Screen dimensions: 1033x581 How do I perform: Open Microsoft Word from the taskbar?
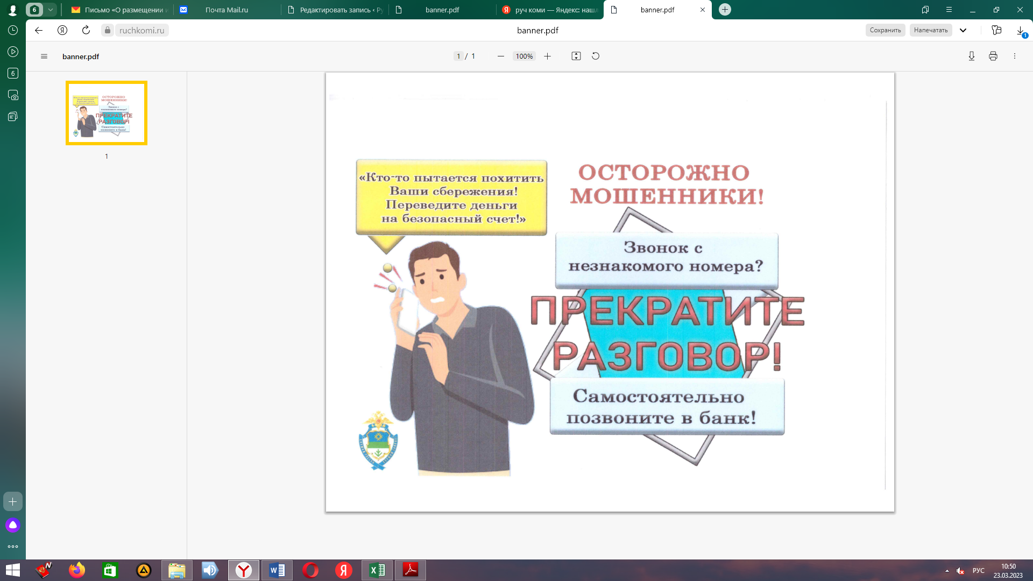[x=277, y=570]
